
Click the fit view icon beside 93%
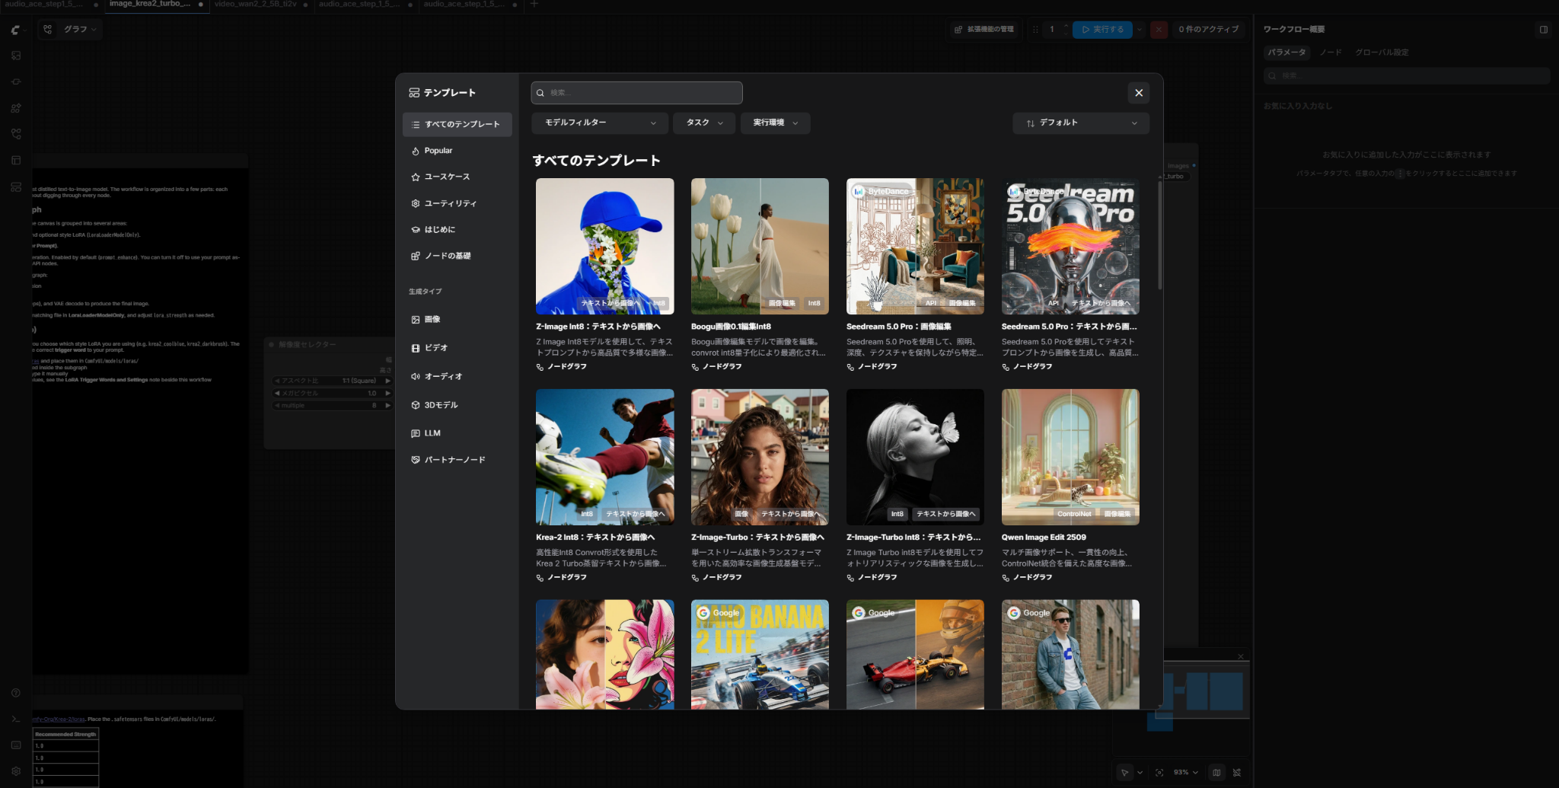point(1159,772)
